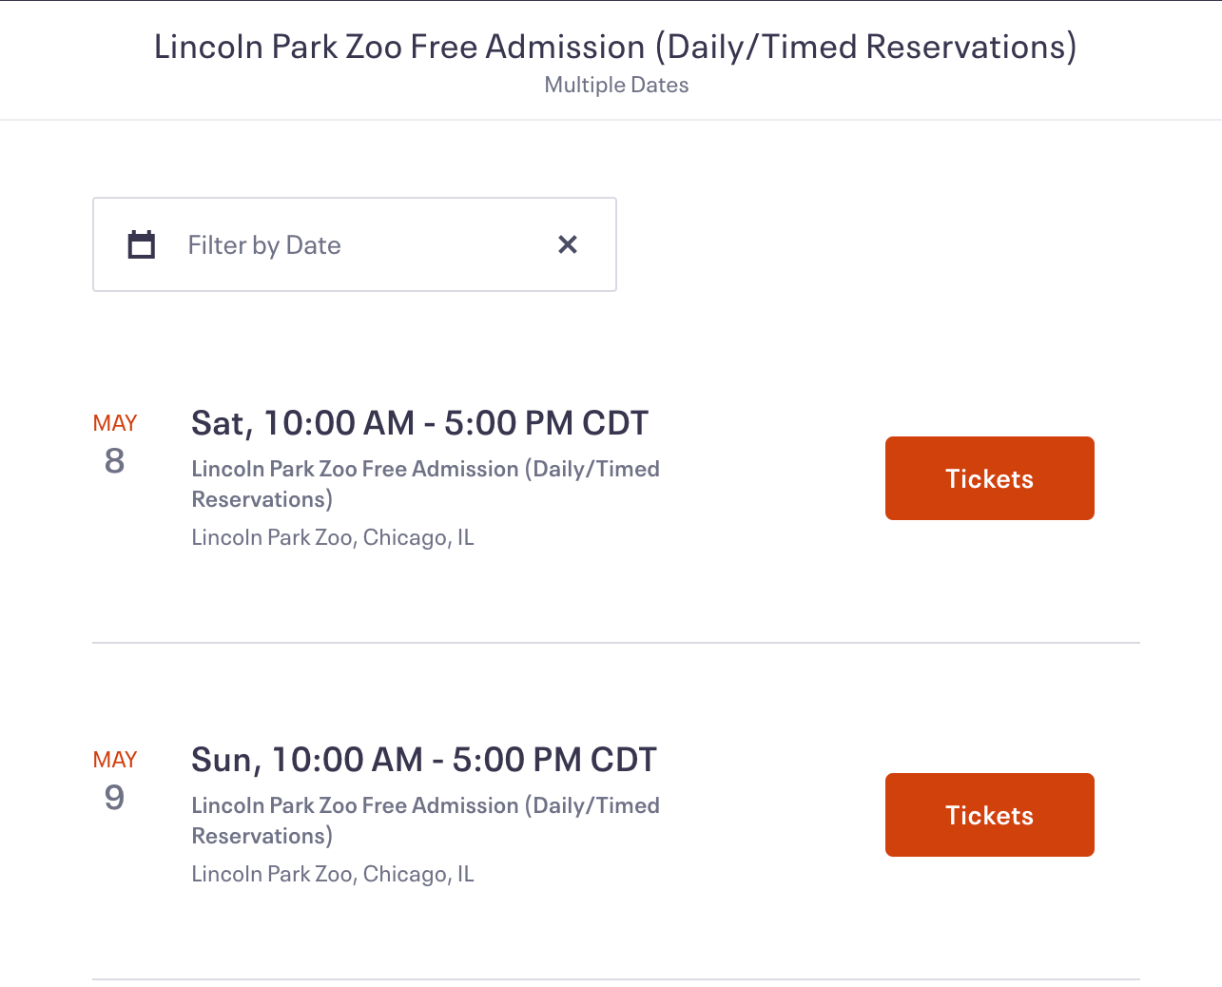The image size is (1222, 987).
Task: Click the Saturday listing's Lincoln Park Zoo, Chicago location
Action: pyautogui.click(x=332, y=537)
